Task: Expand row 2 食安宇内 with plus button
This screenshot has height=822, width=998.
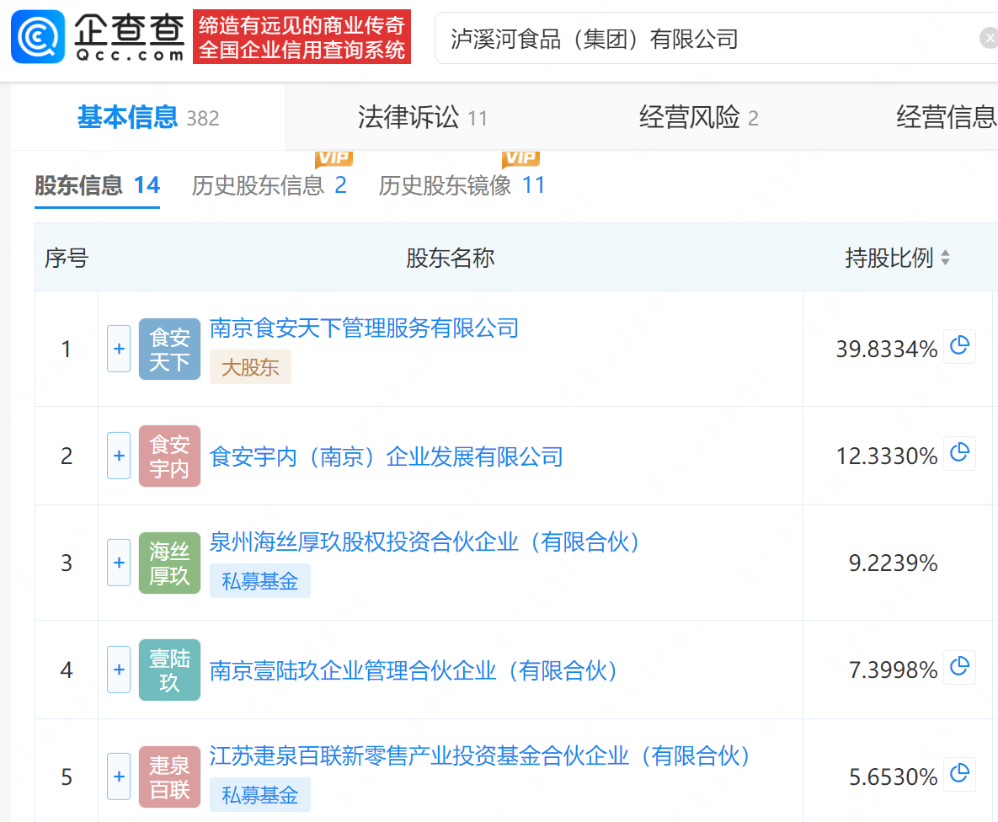Action: coord(119,456)
